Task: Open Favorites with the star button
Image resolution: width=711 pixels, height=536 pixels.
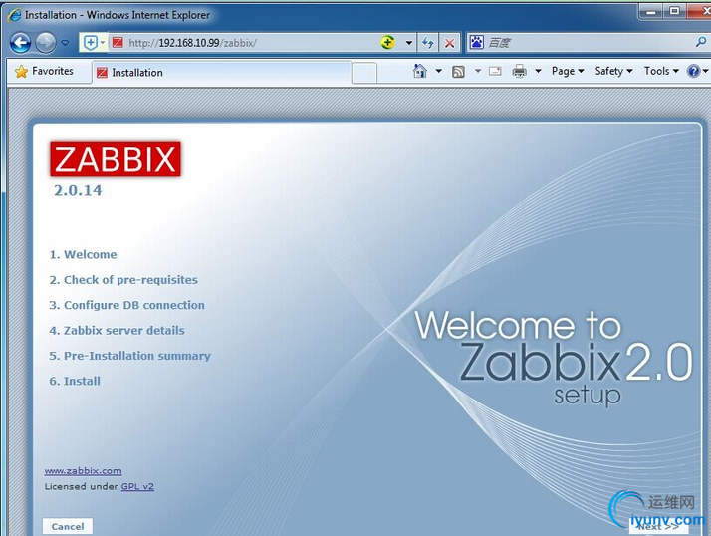Action: pos(44,72)
